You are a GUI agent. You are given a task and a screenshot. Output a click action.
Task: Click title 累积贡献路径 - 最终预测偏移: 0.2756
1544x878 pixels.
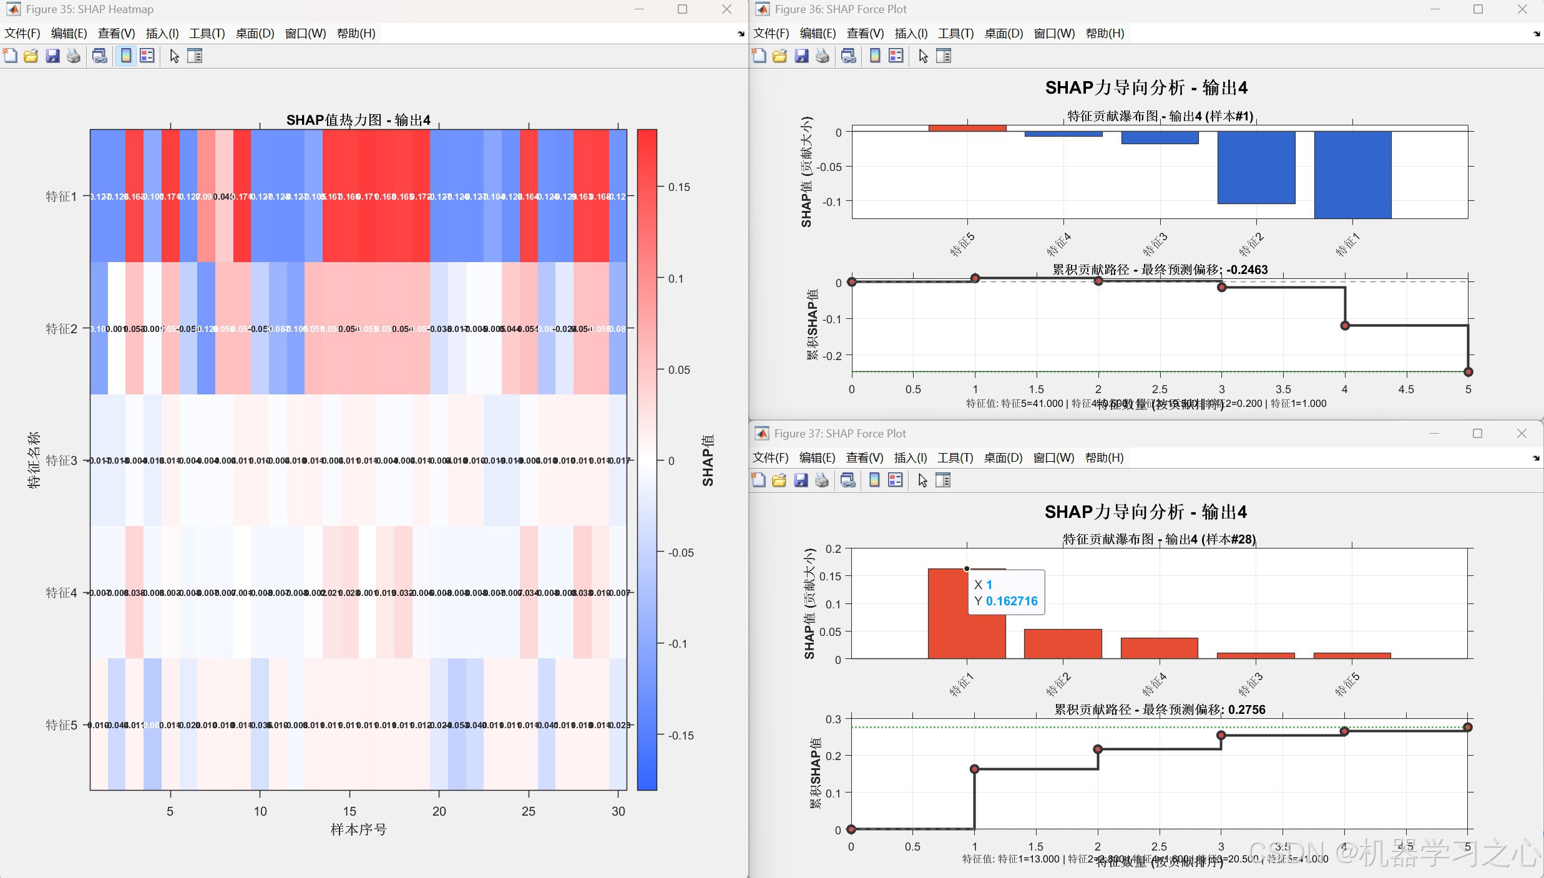[1160, 710]
